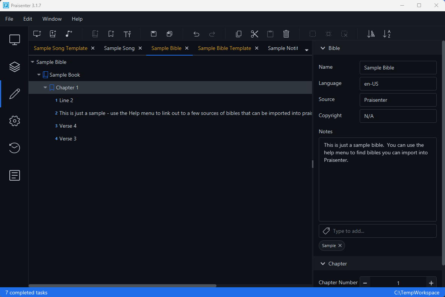Screen dimensions: 445x297
Task: Open the Settings gear in sidebar
Action: (x=14, y=121)
